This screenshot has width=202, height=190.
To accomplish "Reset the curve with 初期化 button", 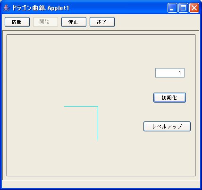I will (x=169, y=98).
